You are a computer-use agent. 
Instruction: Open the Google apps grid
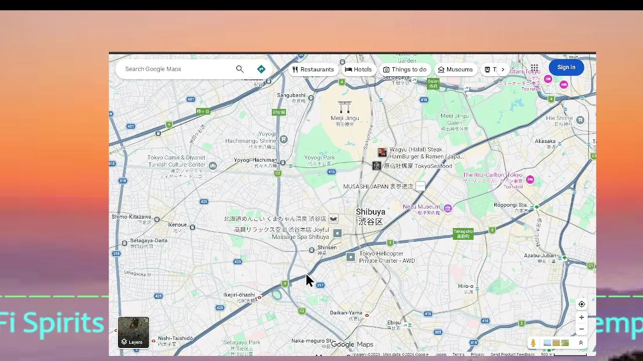tap(534, 68)
